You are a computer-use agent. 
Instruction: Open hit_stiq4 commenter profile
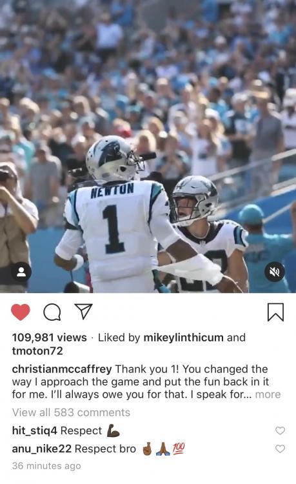pos(35,430)
